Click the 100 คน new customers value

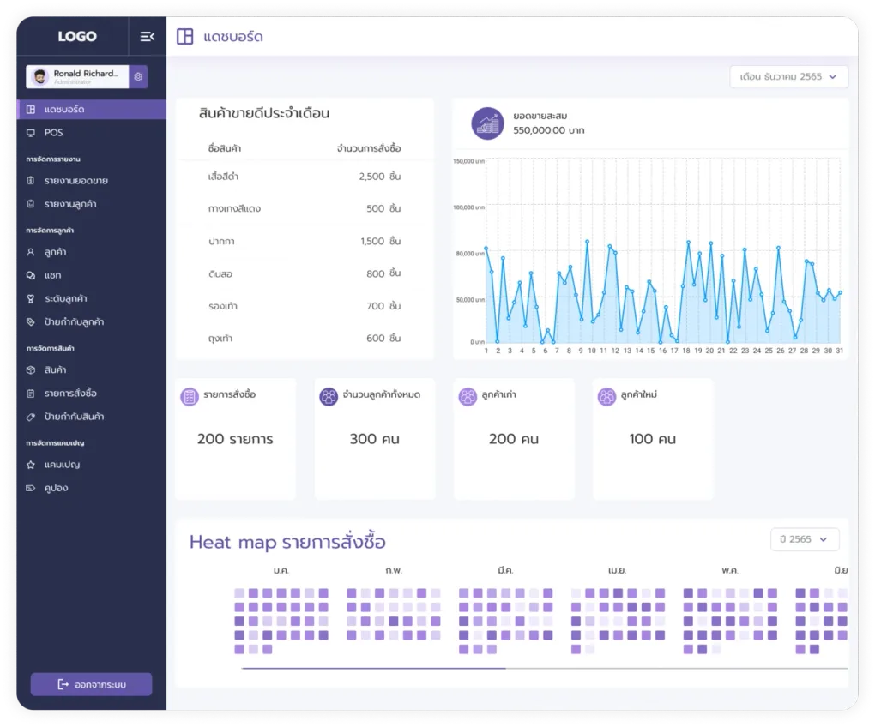[x=652, y=439]
